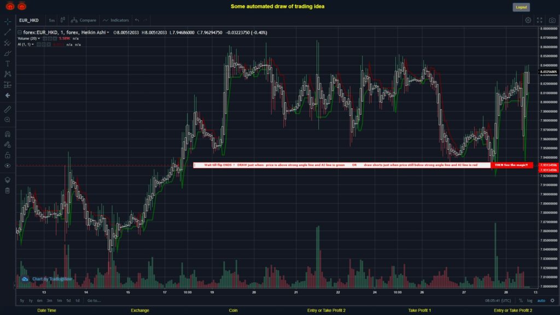The image size is (560, 315).
Task: Take a chart snapshot with camera icon
Action: (x=552, y=20)
